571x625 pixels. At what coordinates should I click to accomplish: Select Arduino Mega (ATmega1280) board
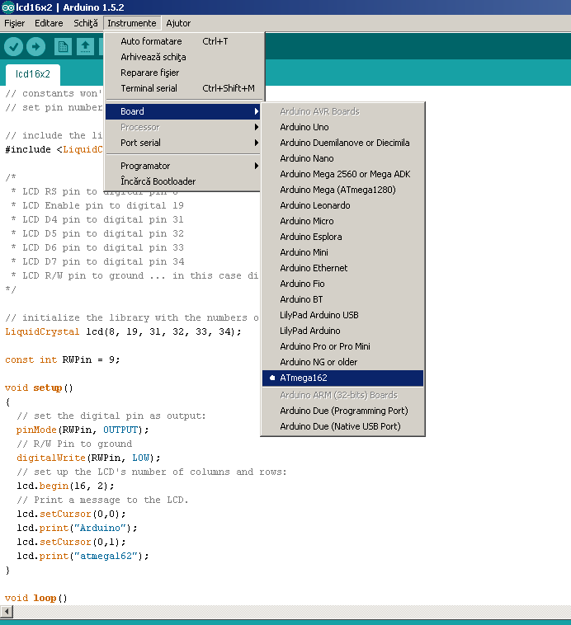coord(342,190)
